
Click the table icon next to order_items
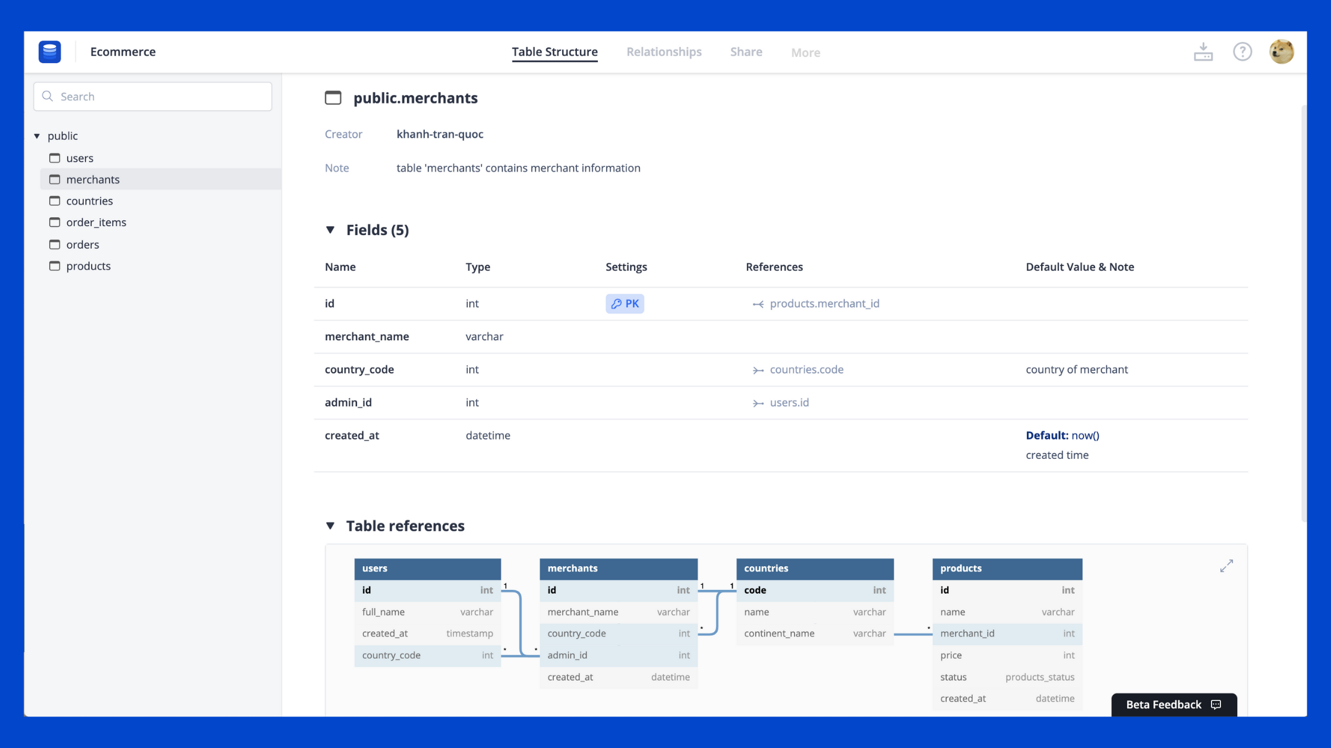pyautogui.click(x=54, y=222)
